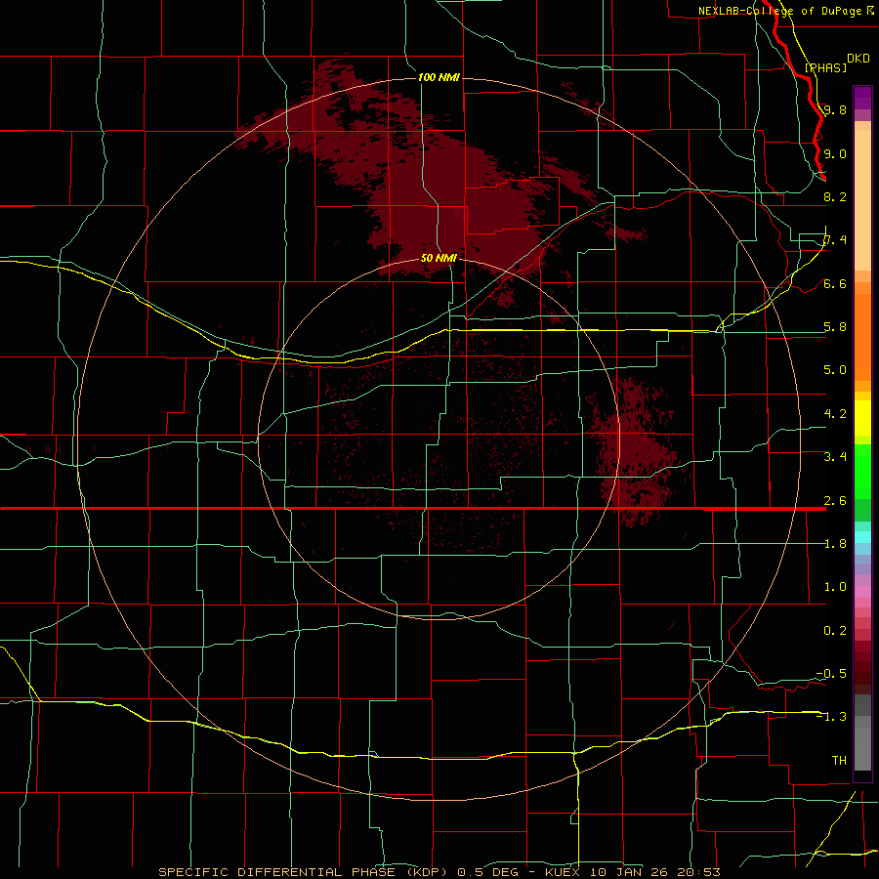Click the 50 NMI range ring label

439,258
